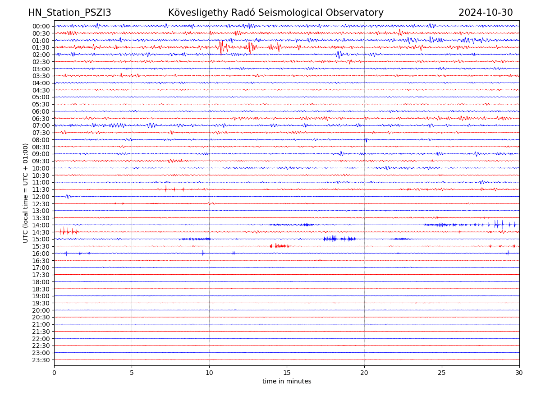The width and height of the screenshot is (541, 406).
Task: Click the 18:00 row label
Action: [41, 282]
